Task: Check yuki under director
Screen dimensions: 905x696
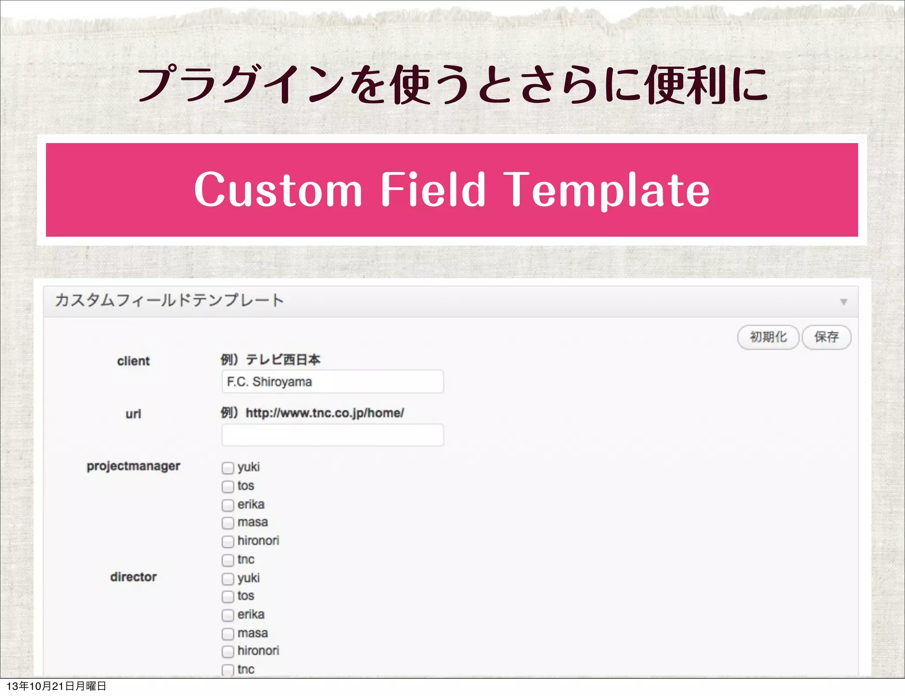Action: (228, 579)
